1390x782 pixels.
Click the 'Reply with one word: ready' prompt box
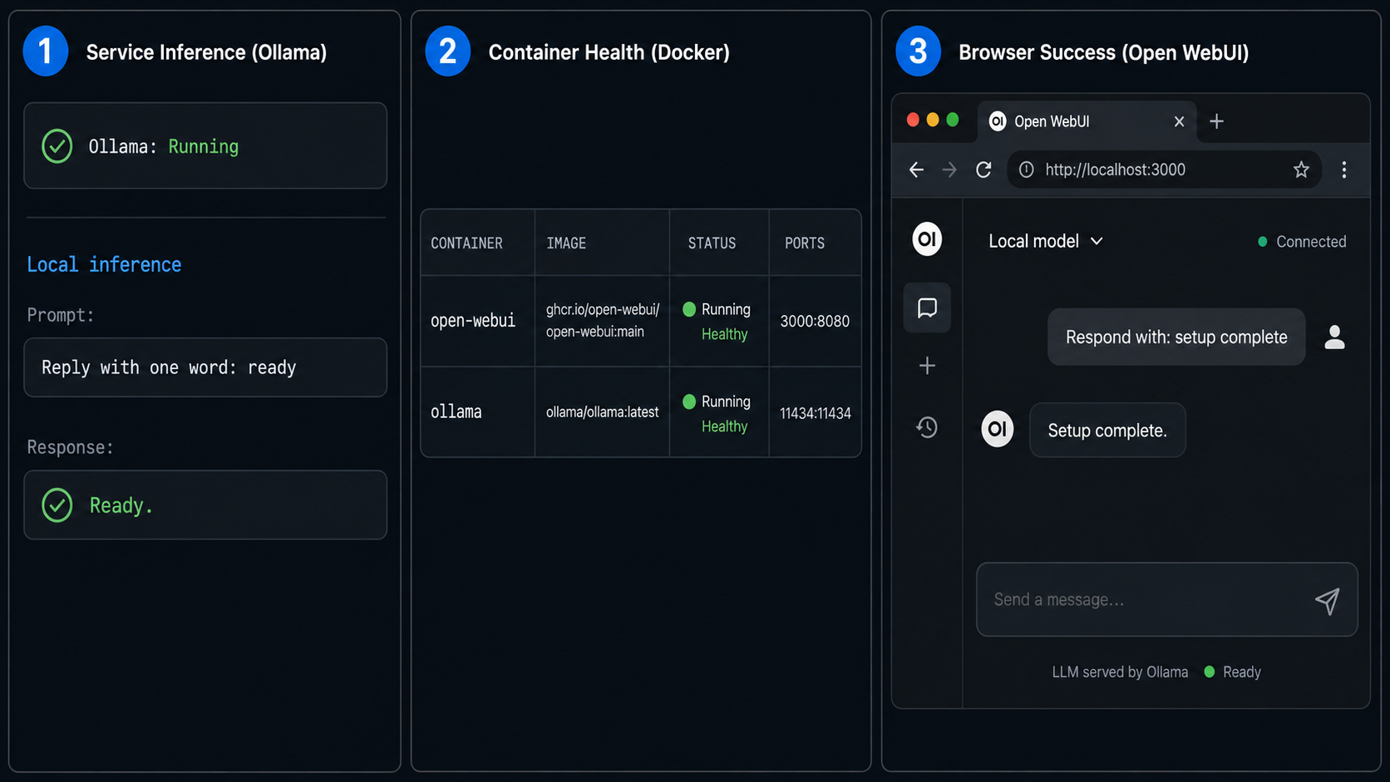(205, 367)
